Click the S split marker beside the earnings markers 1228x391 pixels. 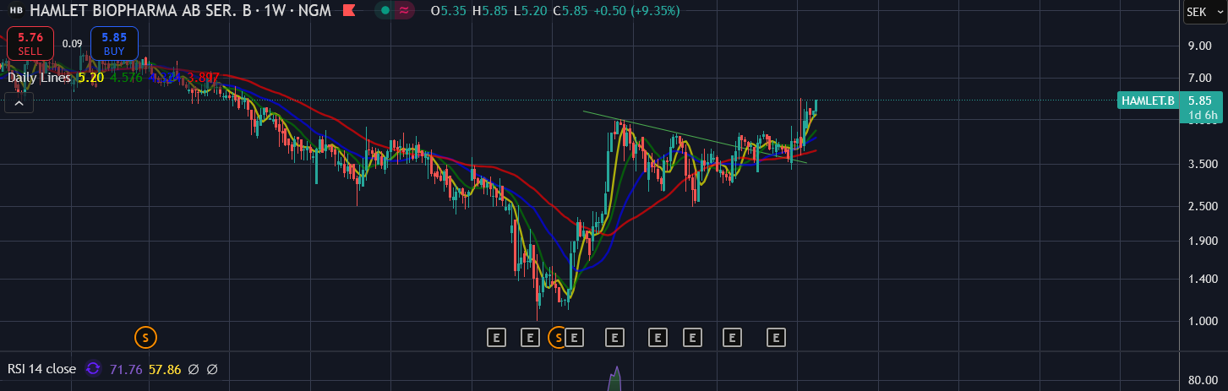coord(558,338)
